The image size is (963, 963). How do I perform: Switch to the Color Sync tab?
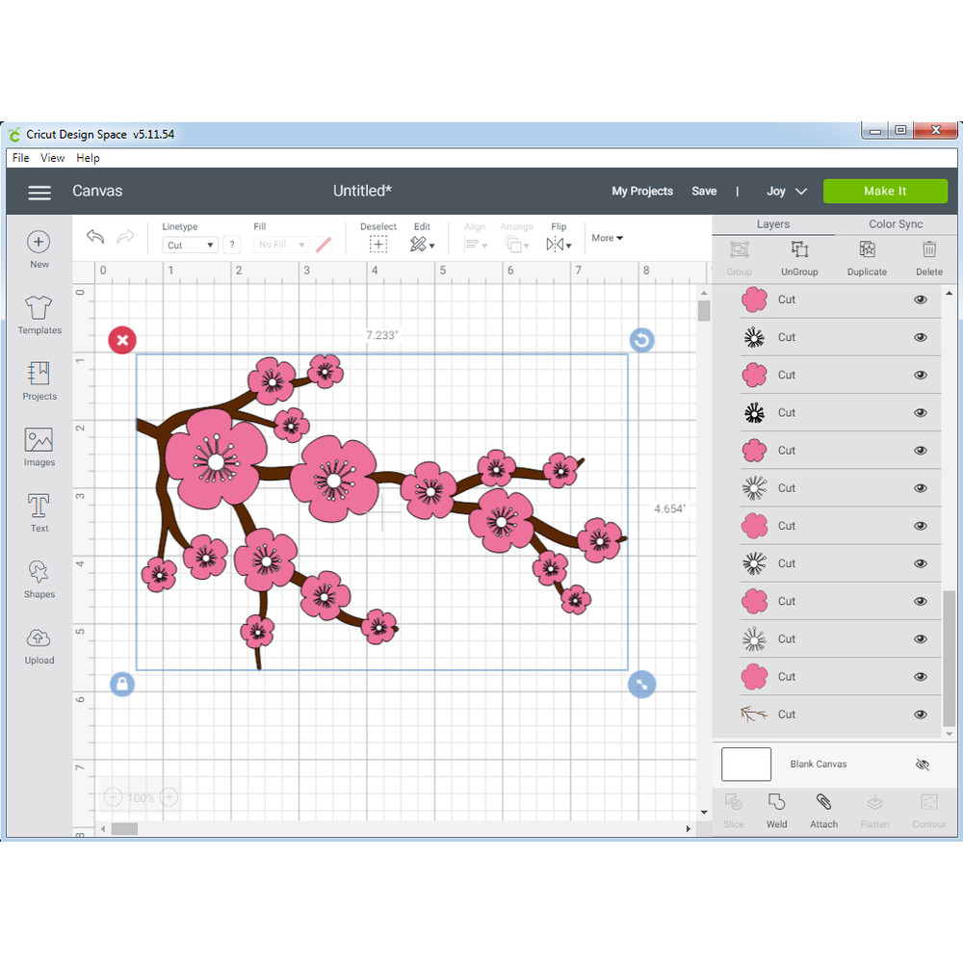pyautogui.click(x=896, y=224)
